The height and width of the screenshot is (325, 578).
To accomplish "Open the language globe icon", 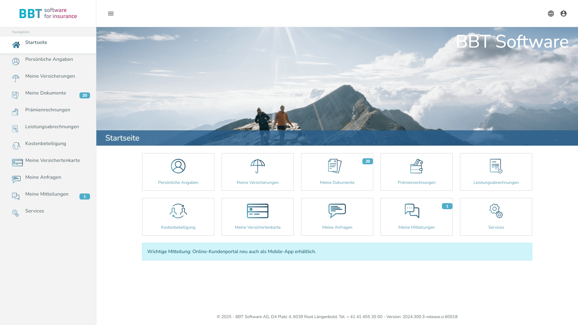I will [x=551, y=14].
